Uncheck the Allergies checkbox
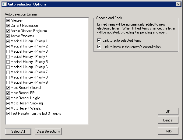 [8, 20]
